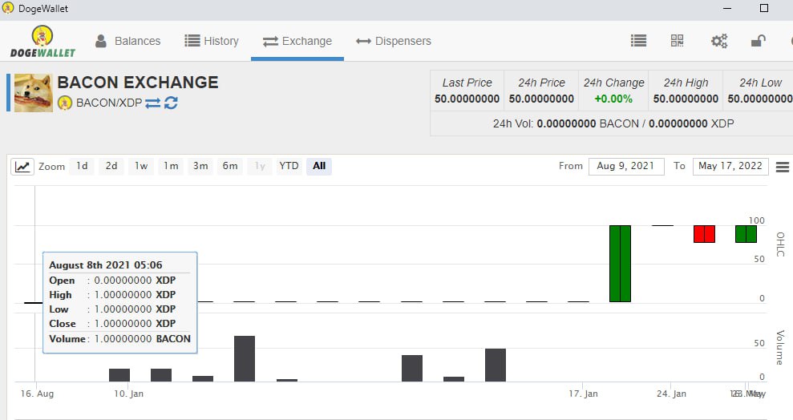Image resolution: width=793 pixels, height=420 pixels.
Task: Select the Exchange tab
Action: coord(297,41)
